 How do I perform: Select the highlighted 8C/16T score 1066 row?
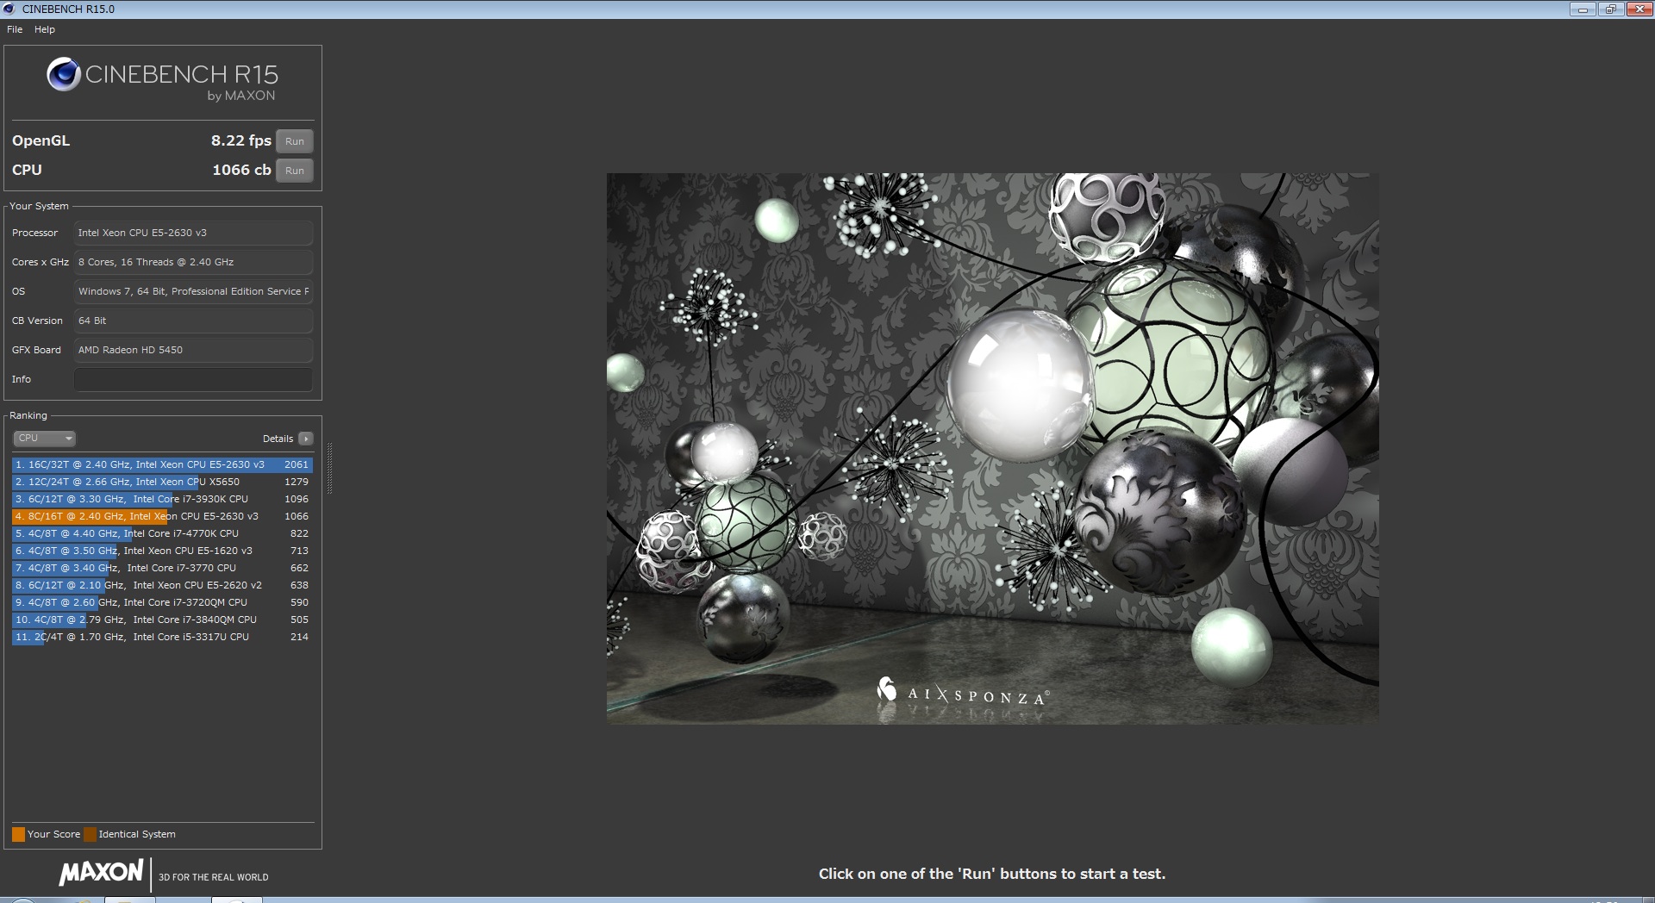[161, 516]
